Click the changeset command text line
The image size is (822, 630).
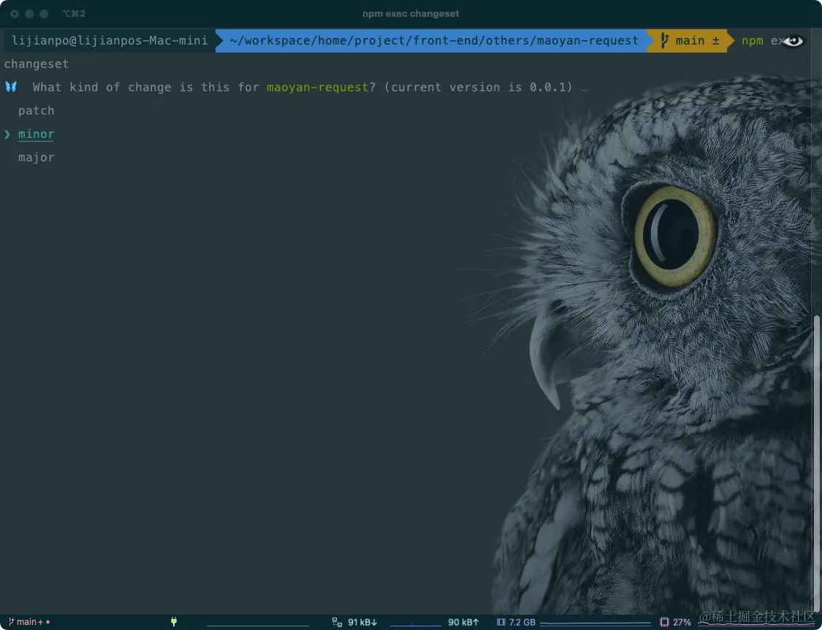point(37,64)
